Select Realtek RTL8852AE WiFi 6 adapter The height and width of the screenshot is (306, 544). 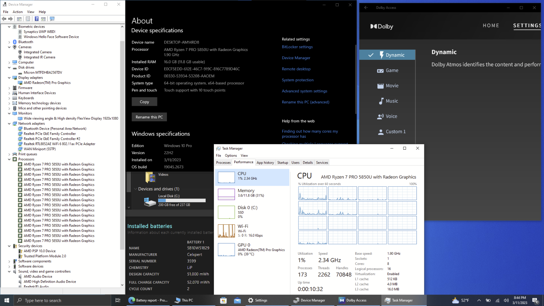point(59,144)
